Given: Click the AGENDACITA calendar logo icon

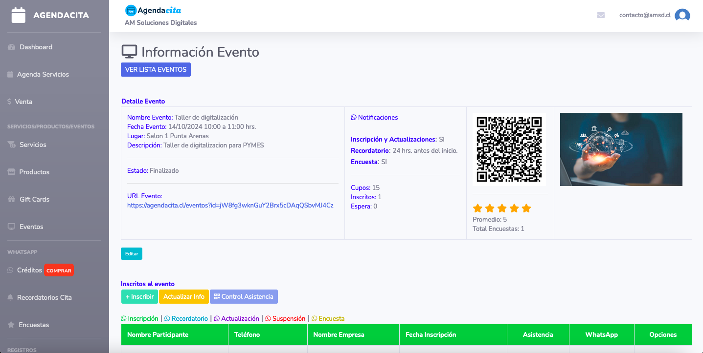Looking at the screenshot, I should click(x=18, y=15).
